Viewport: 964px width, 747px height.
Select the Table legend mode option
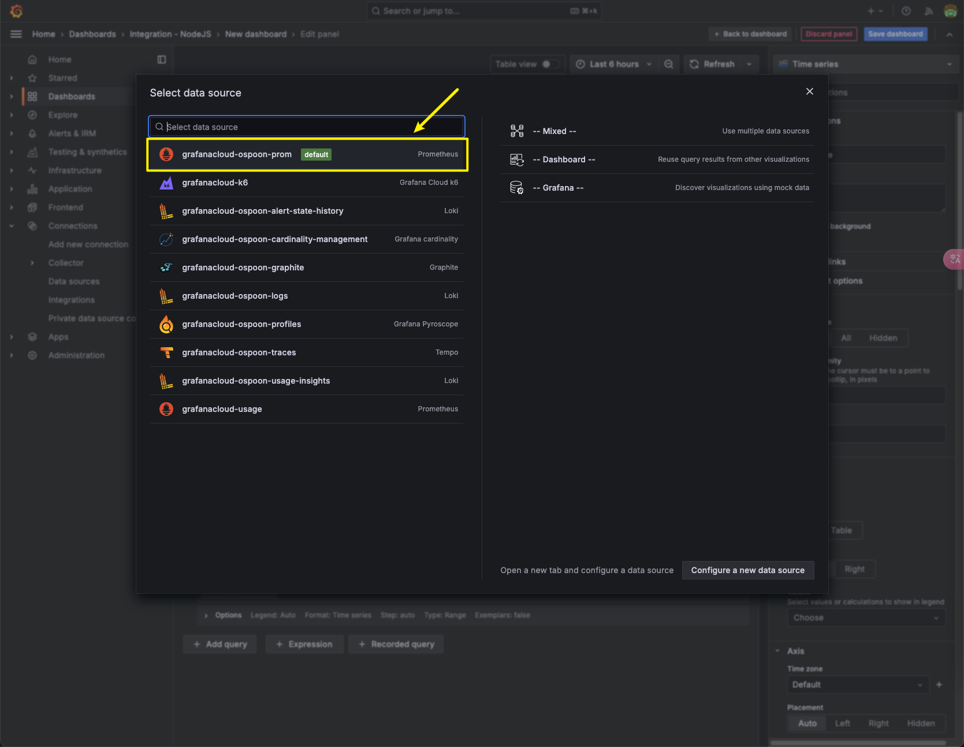click(842, 530)
